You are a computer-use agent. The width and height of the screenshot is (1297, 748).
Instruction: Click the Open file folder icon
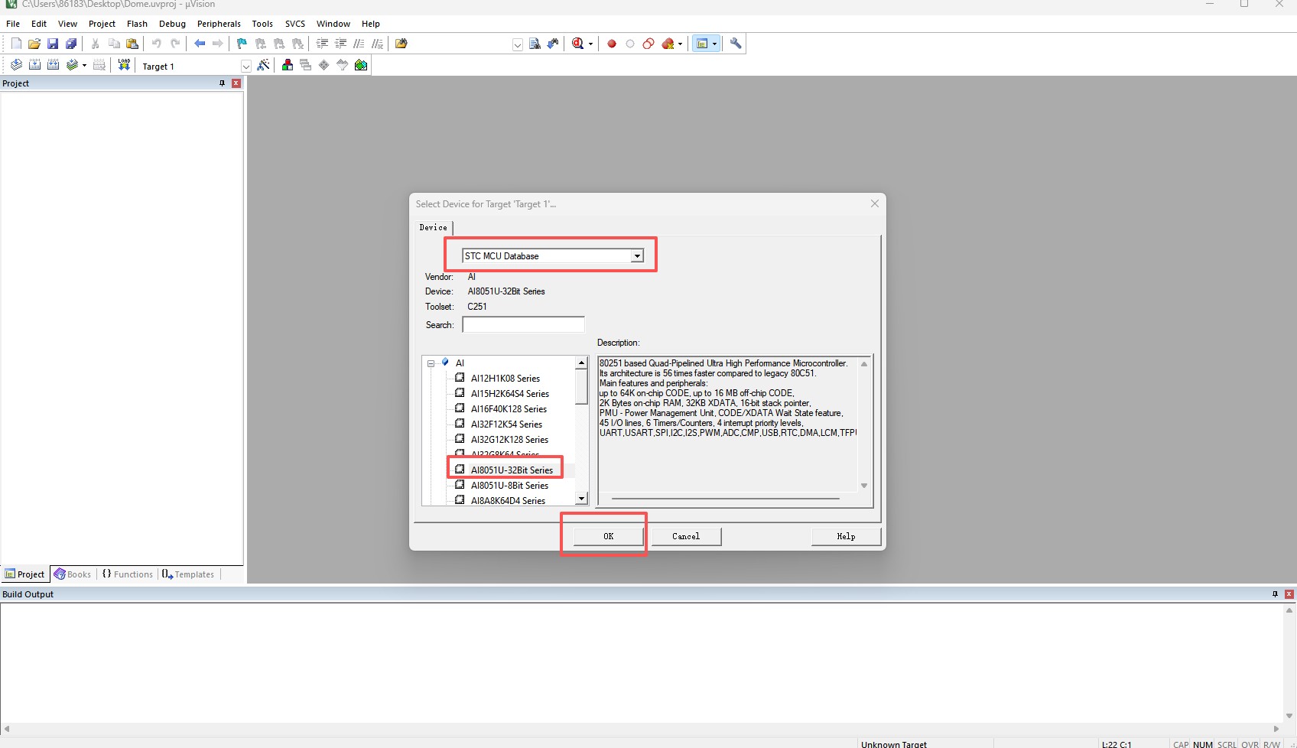pyautogui.click(x=34, y=44)
